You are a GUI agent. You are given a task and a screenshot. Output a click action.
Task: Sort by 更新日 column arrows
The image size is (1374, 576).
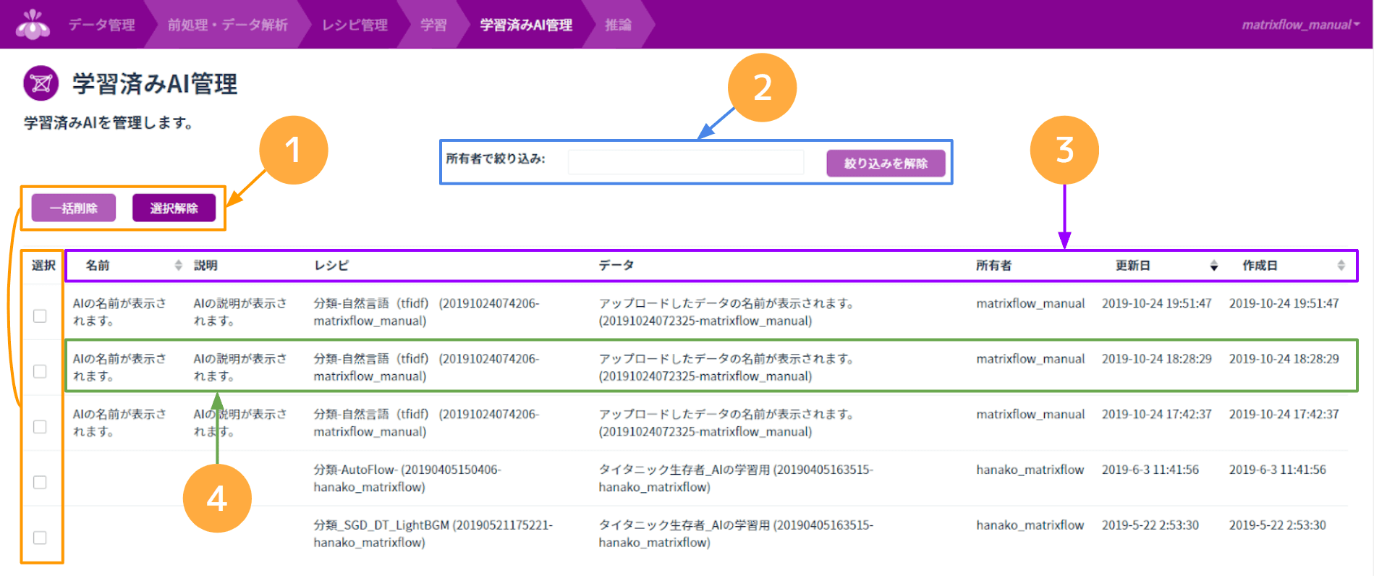(1213, 266)
